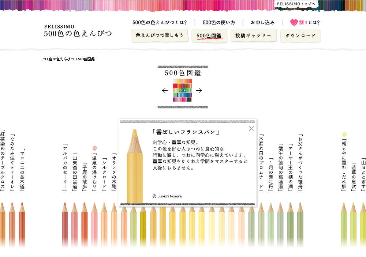Click pencil under アルパカのセーター label
The width and height of the screenshot is (366, 257).
(65, 225)
